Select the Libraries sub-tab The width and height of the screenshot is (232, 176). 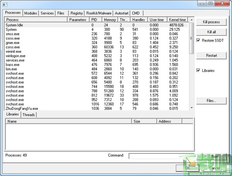click(13, 114)
